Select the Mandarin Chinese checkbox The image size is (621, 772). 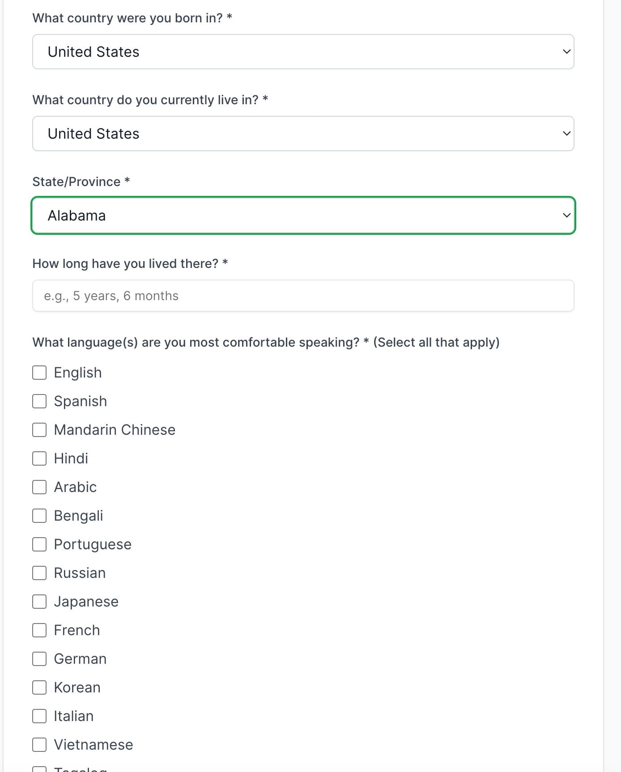point(39,430)
